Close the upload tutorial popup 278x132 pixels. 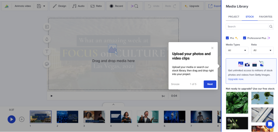(x=212, y=48)
